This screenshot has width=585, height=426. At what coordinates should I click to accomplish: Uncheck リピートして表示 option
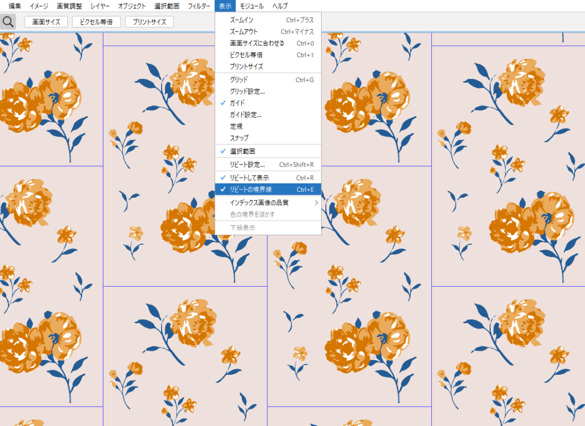coord(268,178)
